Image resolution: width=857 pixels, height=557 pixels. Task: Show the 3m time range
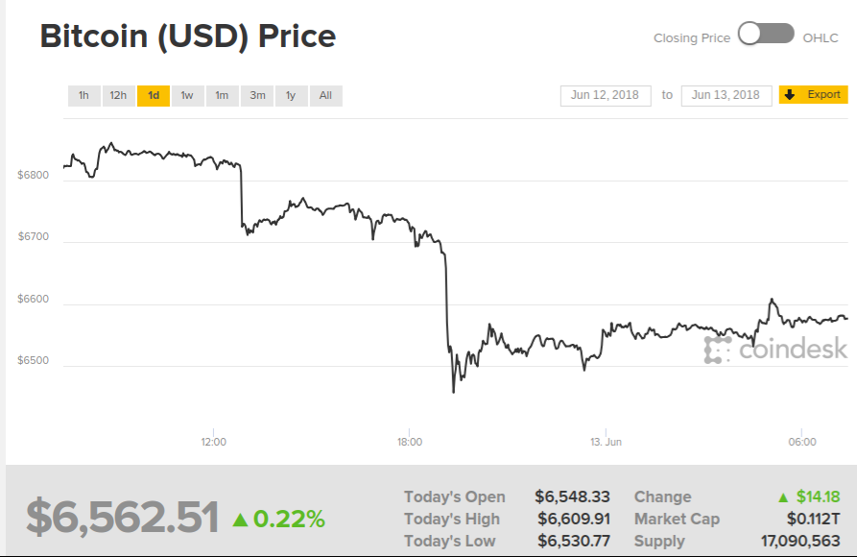pos(257,95)
